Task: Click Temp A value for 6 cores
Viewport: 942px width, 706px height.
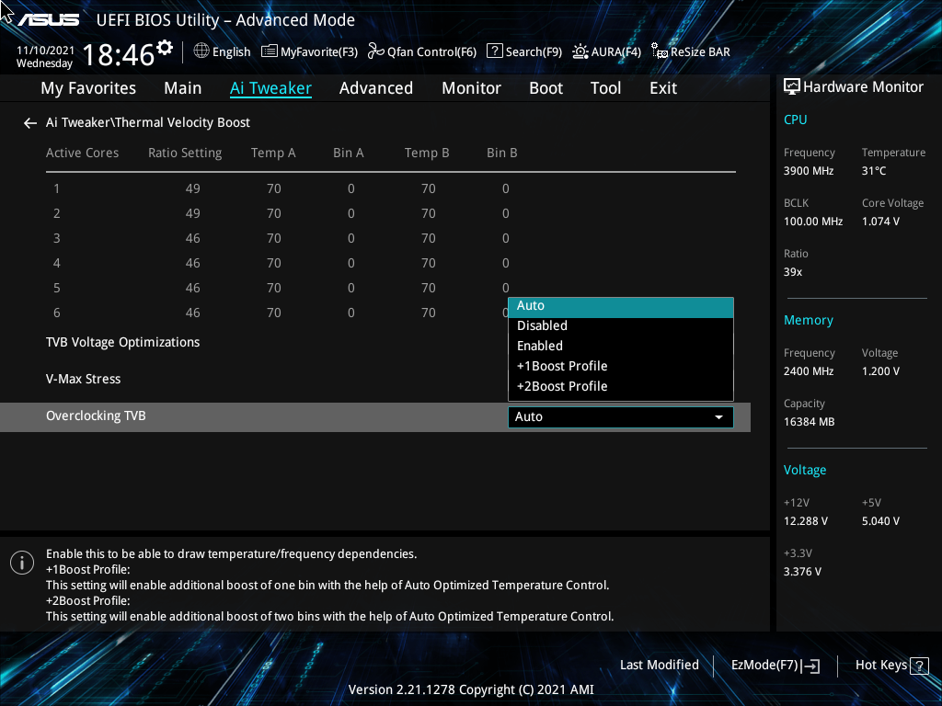Action: click(x=274, y=313)
